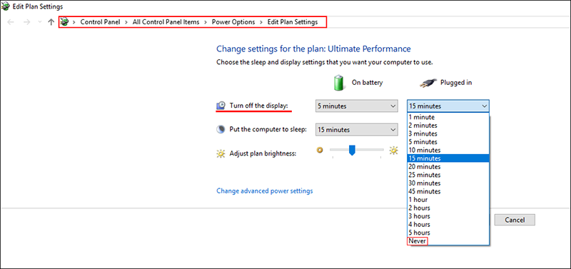
Task: Click the Cancel button
Action: tap(515, 220)
